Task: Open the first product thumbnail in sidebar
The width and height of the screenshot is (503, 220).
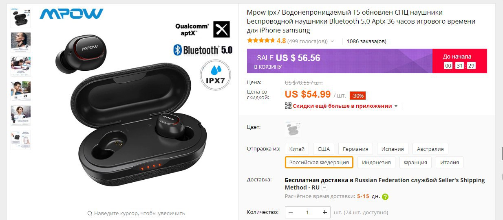Action: coord(21,17)
